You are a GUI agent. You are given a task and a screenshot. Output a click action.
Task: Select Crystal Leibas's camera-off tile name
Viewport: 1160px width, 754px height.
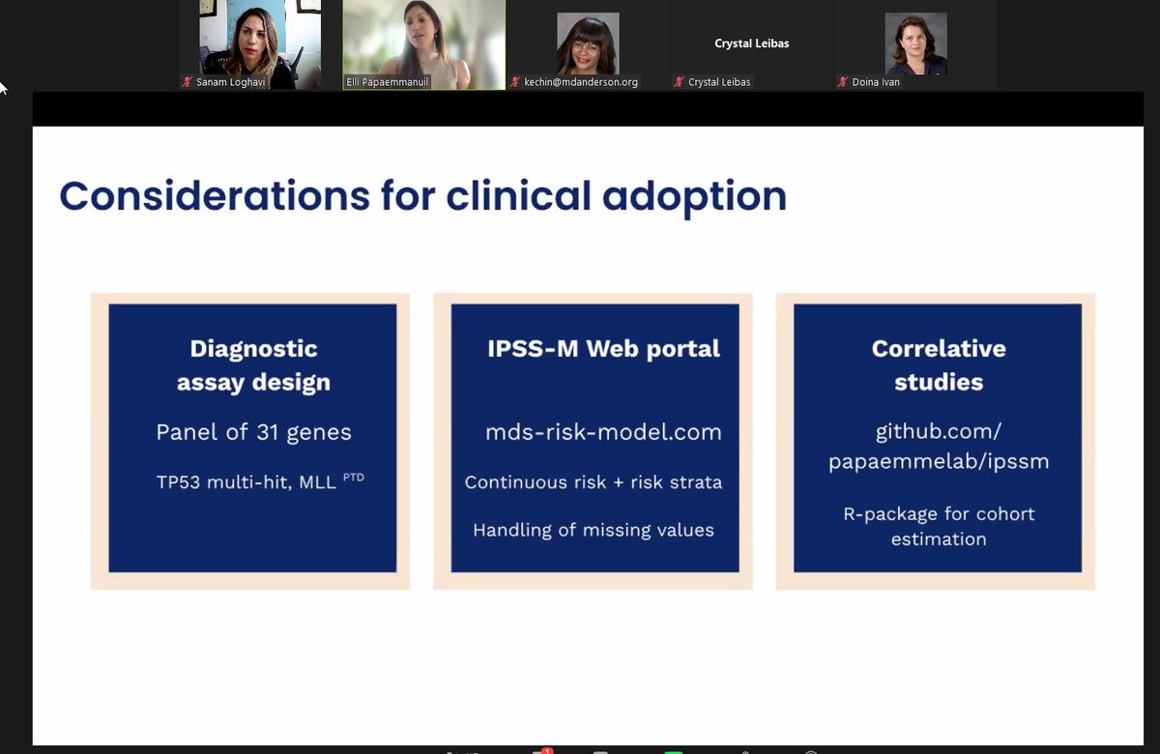(751, 43)
